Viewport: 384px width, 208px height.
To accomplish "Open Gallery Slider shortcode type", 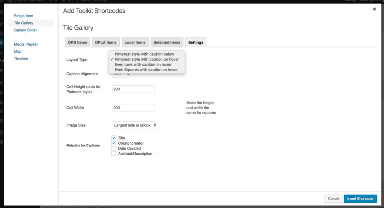I will [26, 30].
